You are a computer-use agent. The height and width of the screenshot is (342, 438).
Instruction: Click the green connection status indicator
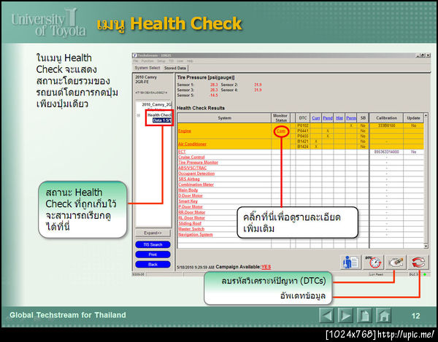[425, 274]
